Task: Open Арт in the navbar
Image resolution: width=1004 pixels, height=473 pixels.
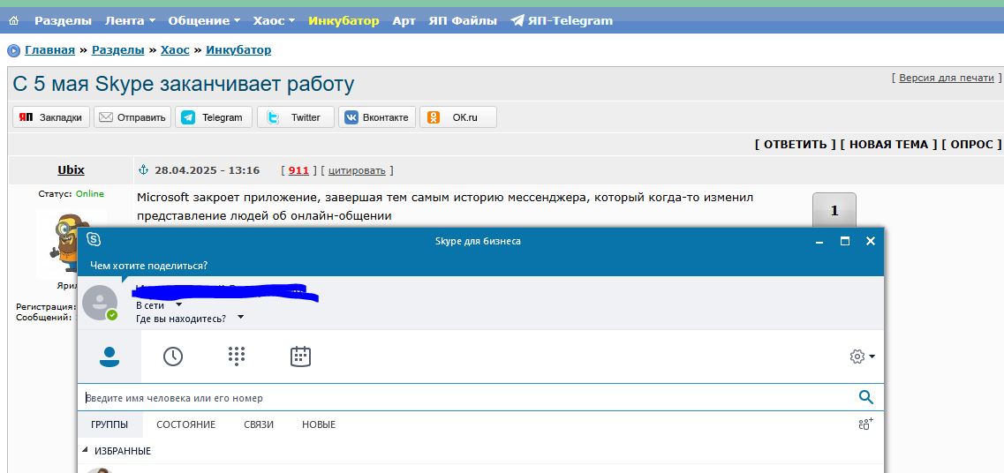Action: [x=404, y=20]
